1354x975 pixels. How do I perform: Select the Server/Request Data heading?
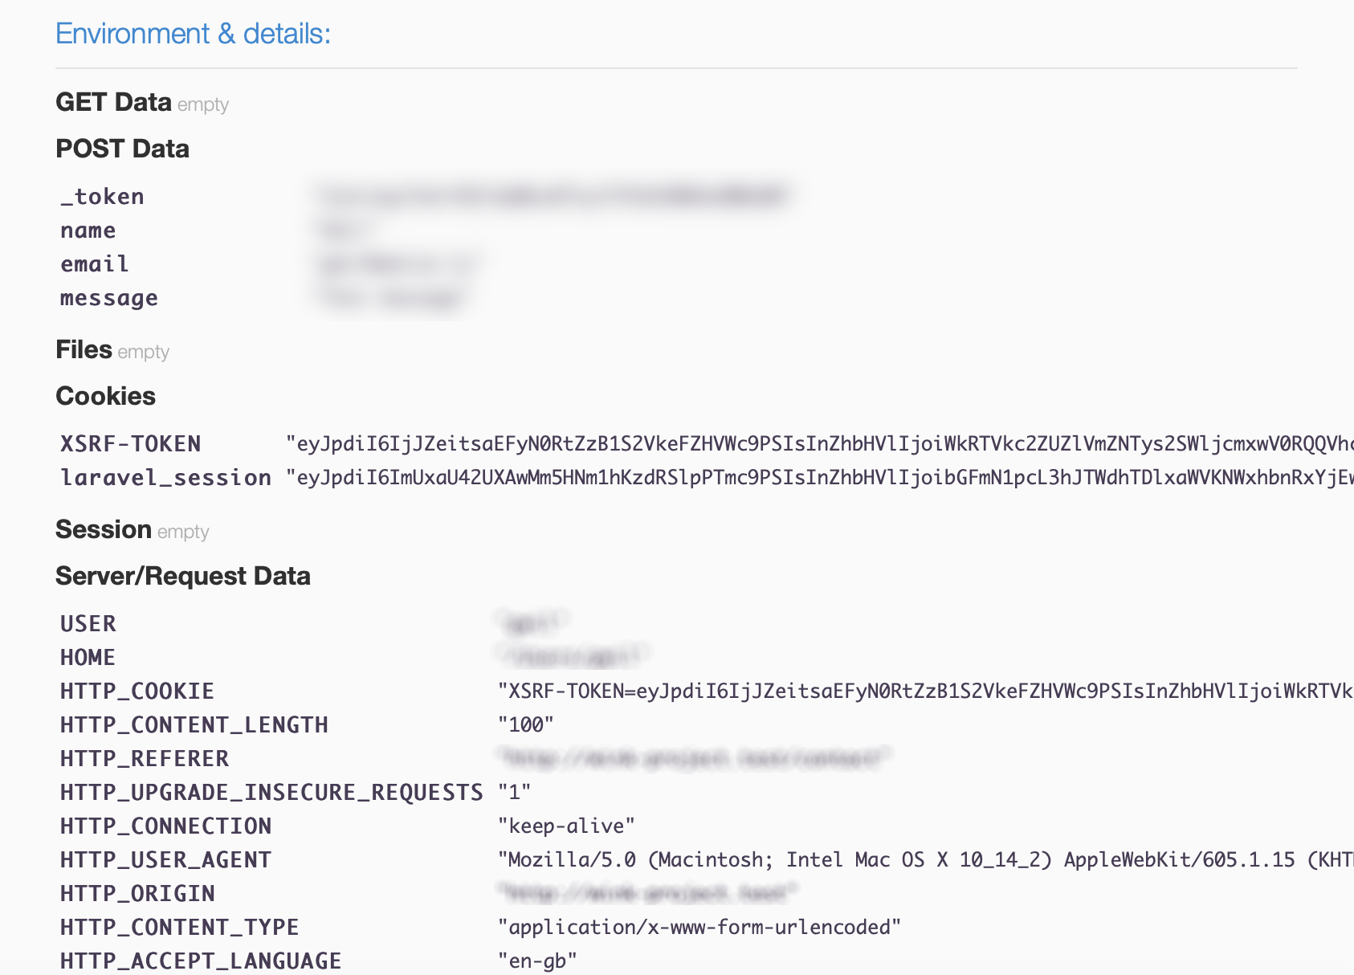pos(182,576)
